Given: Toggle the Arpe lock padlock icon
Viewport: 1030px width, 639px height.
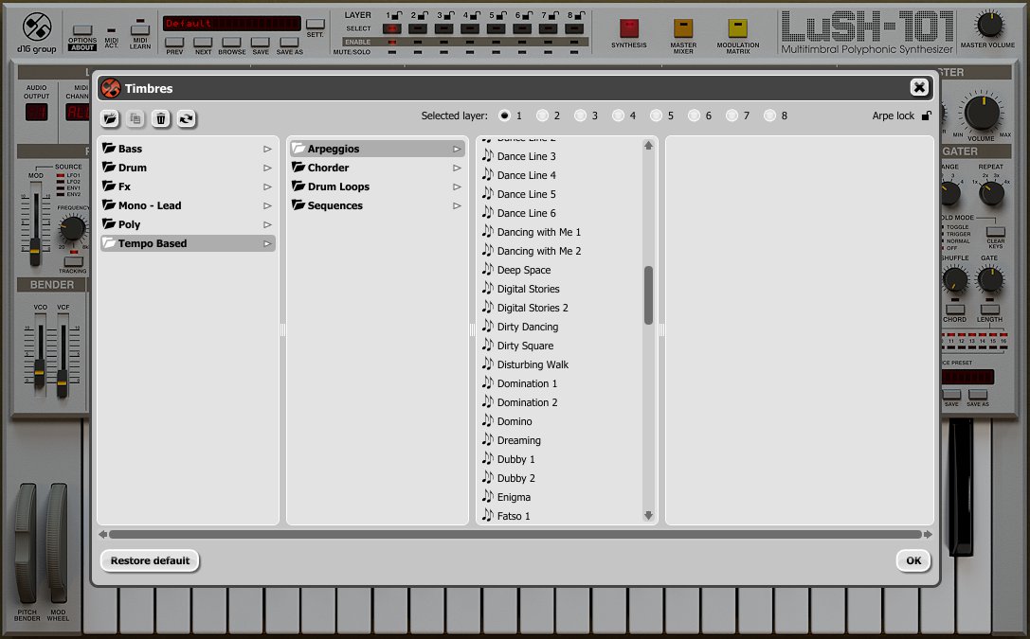Looking at the screenshot, I should (x=926, y=115).
